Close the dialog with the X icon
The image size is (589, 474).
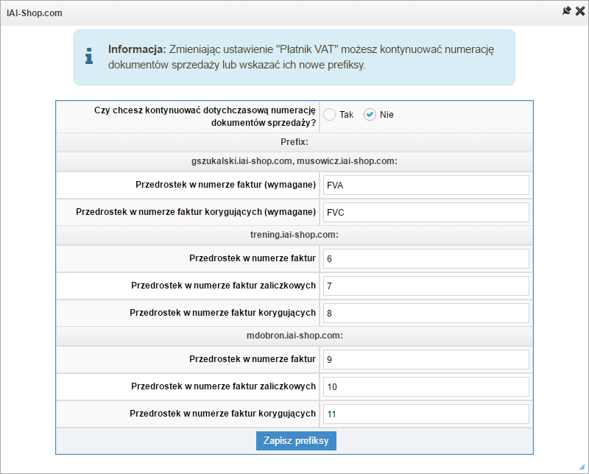pyautogui.click(x=579, y=11)
